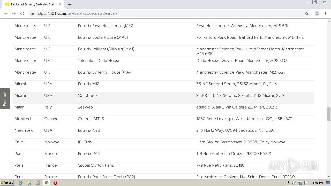Select the Equinix Reynolds House (MA2) cell
Image resolution: width=331 pixels, height=186 pixels.
106,26
